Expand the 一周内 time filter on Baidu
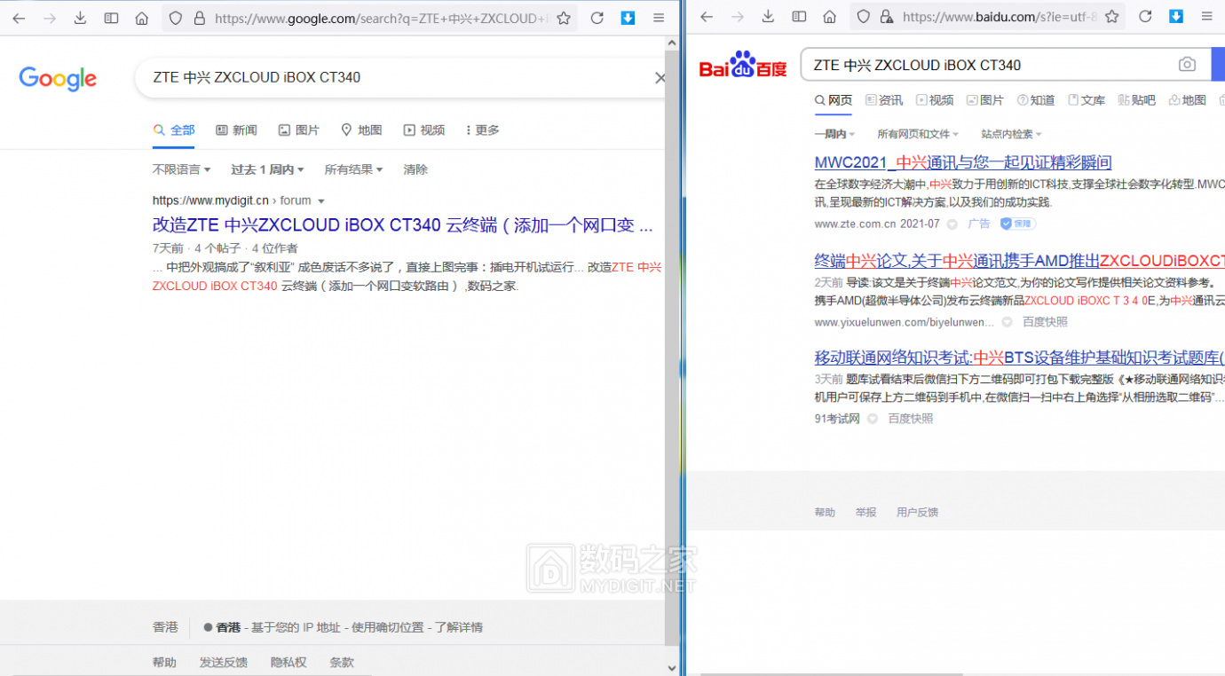 [834, 134]
